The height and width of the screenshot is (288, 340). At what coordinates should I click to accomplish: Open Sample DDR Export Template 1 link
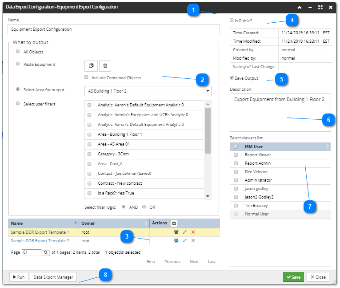[x=40, y=232]
